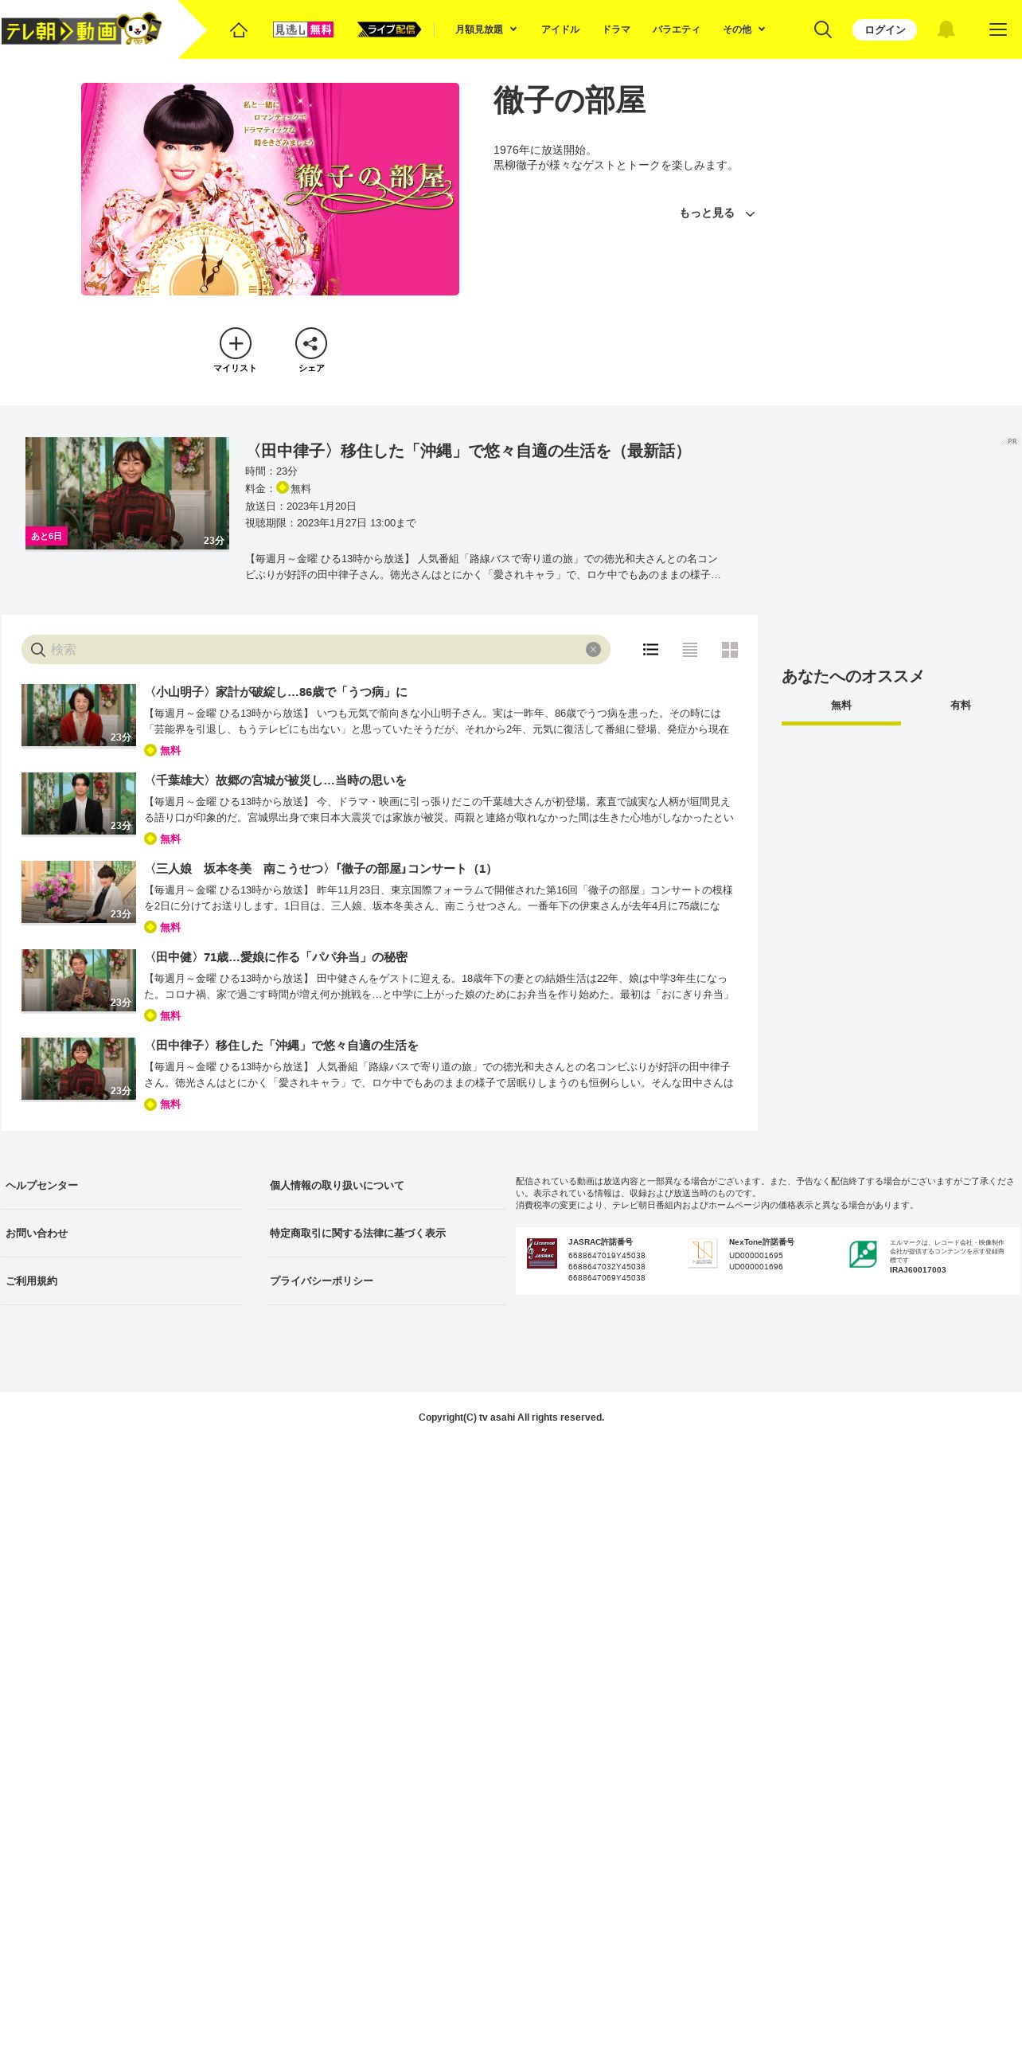Open 千葉雄大 episode thumbnail

(79, 804)
